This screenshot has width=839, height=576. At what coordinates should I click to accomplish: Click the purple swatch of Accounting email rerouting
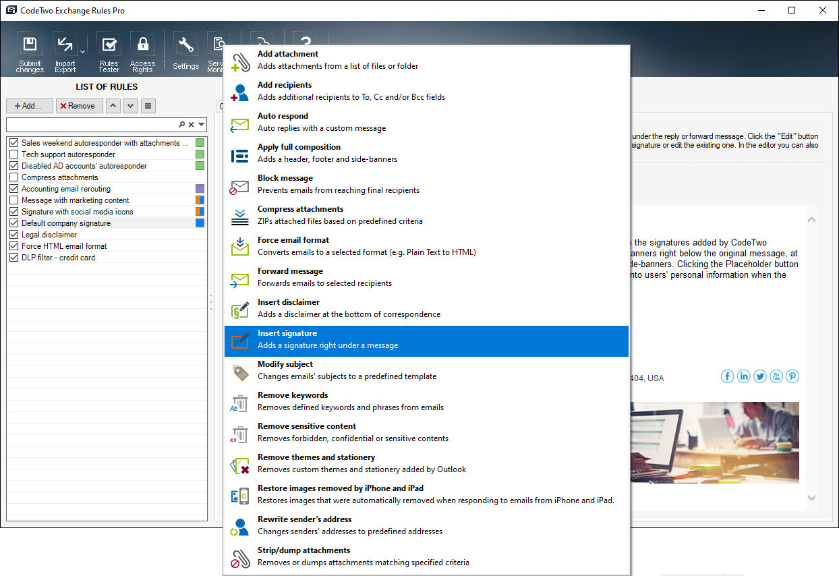pyautogui.click(x=200, y=189)
